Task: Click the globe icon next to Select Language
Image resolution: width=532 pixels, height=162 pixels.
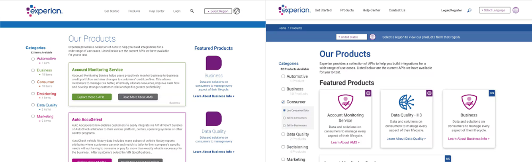Action: click(516, 10)
